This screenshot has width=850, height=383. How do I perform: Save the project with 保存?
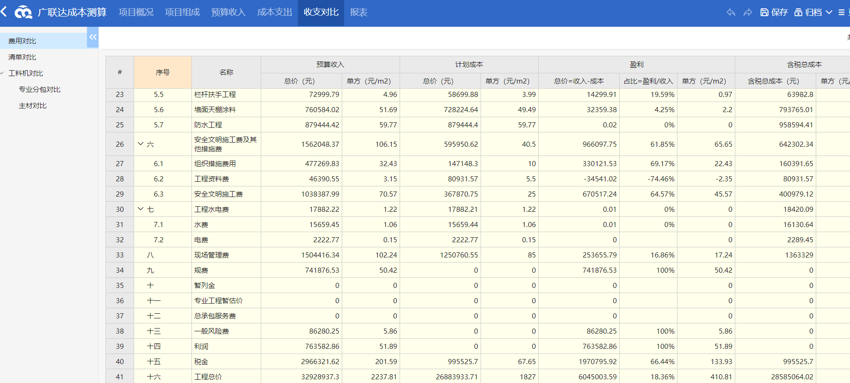tap(774, 12)
